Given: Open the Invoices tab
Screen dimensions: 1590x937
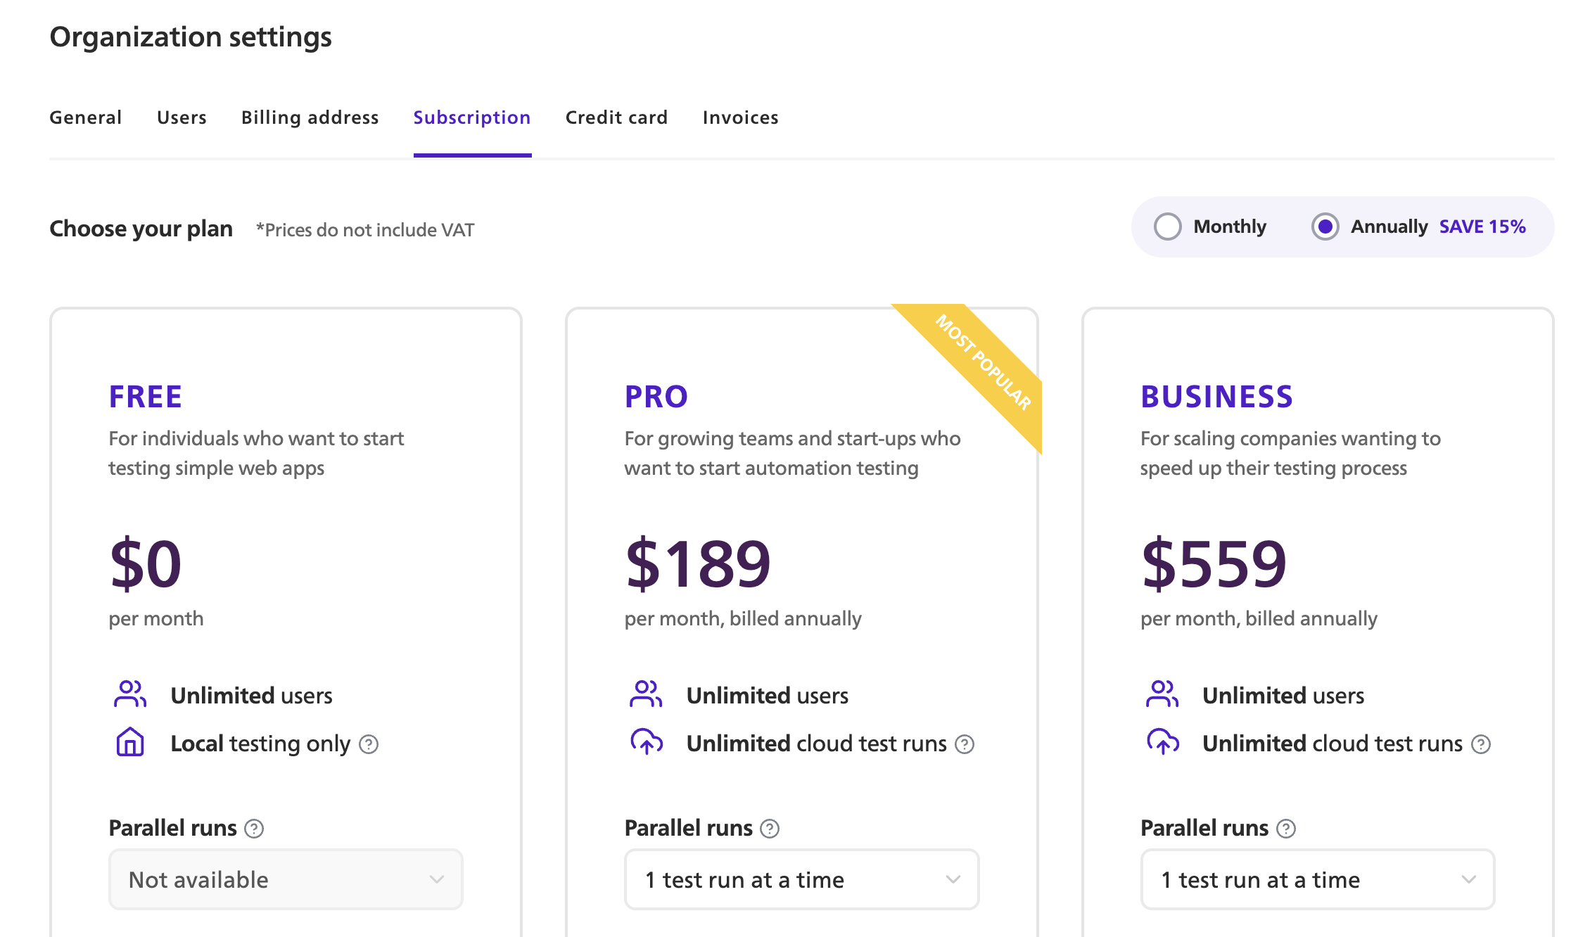Looking at the screenshot, I should click(x=739, y=117).
